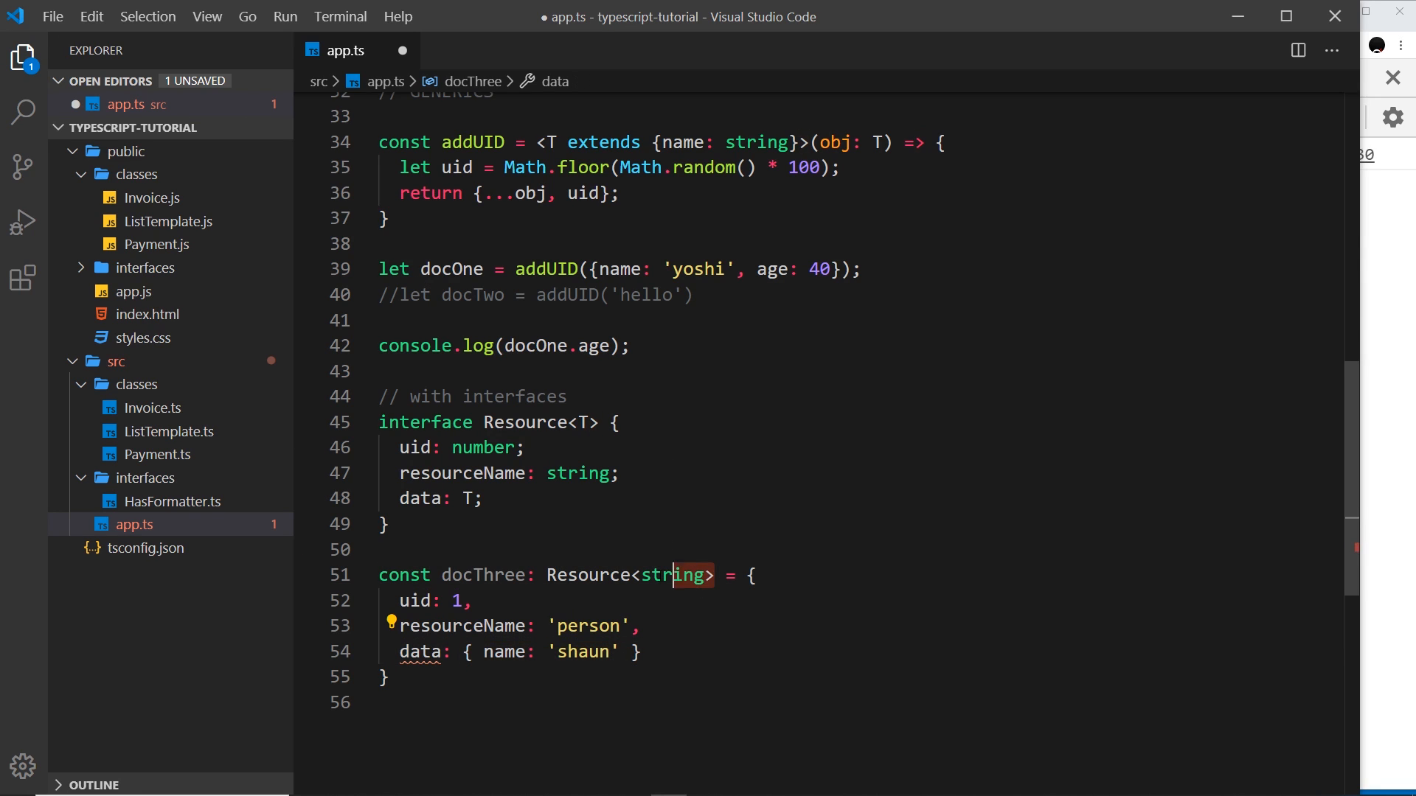This screenshot has height=796, width=1416.
Task: Click app.ts in breadcrumb path
Action: (386, 81)
